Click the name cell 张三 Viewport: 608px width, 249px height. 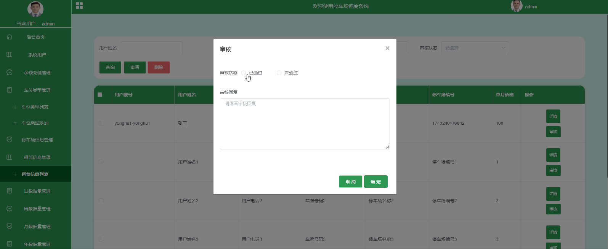pos(183,123)
